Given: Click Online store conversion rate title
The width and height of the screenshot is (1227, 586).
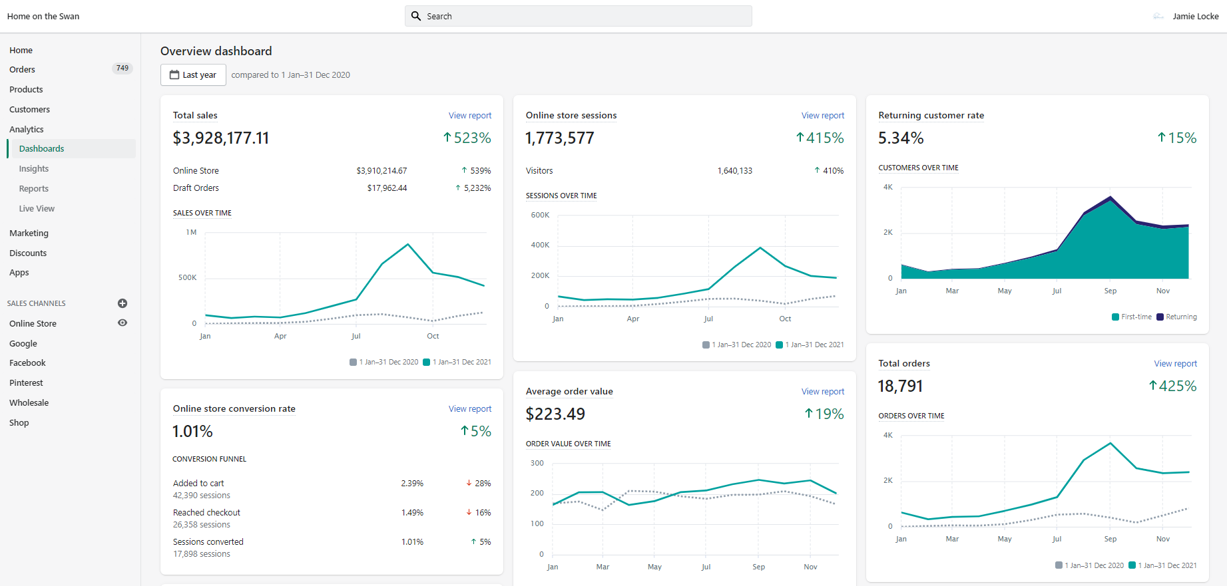Looking at the screenshot, I should point(234,408).
